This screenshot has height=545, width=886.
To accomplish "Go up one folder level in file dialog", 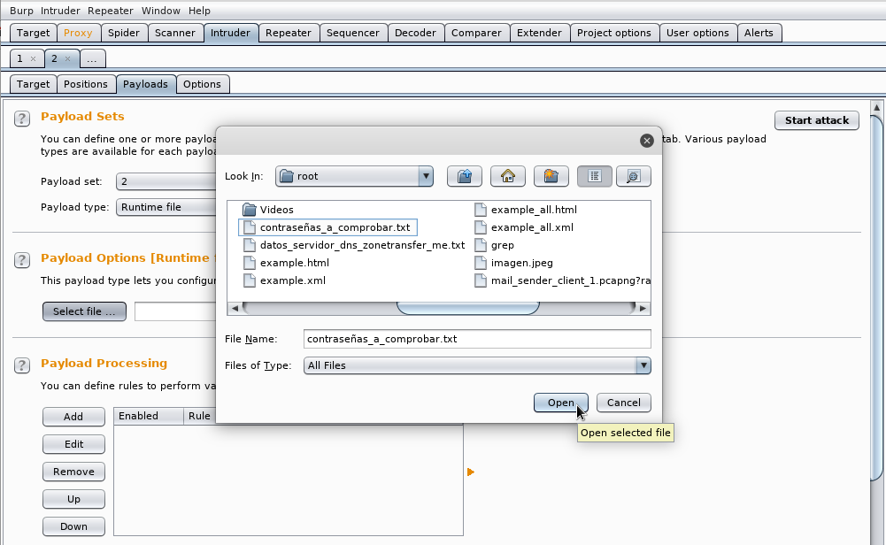I will tap(465, 176).
